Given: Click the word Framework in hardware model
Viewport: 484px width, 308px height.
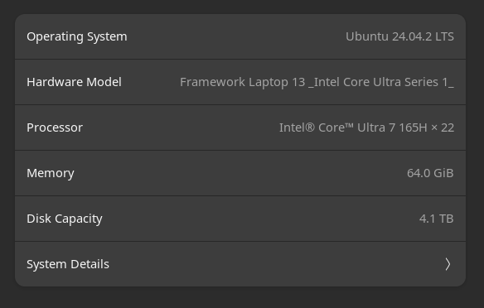Looking at the screenshot, I should point(213,82).
